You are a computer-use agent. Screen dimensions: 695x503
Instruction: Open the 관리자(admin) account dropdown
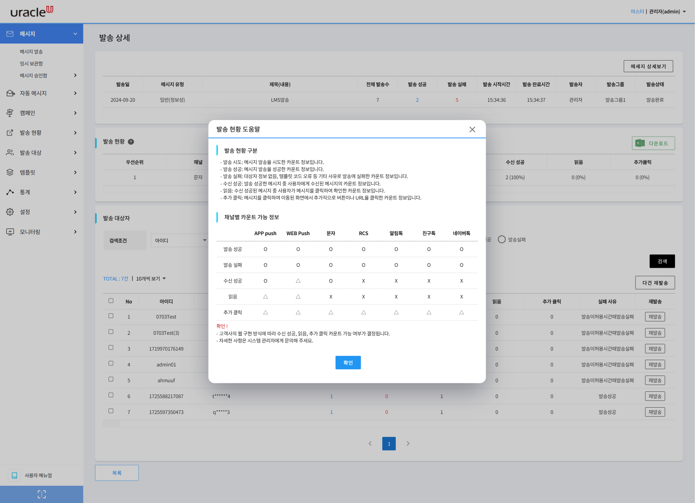[x=668, y=12]
